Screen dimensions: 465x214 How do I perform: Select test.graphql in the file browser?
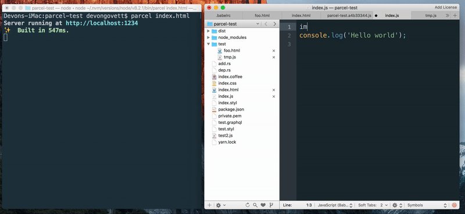(230, 122)
